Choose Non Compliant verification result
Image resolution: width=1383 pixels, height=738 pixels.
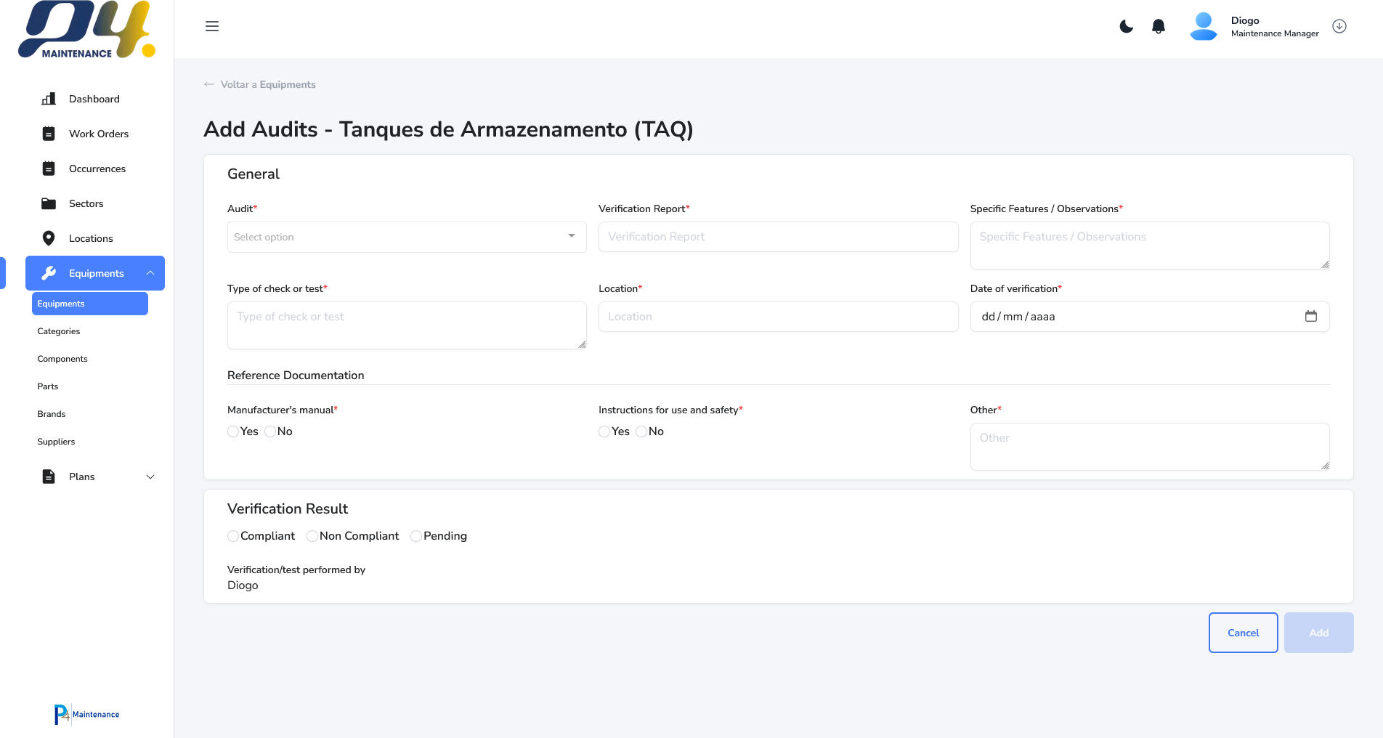(312, 536)
